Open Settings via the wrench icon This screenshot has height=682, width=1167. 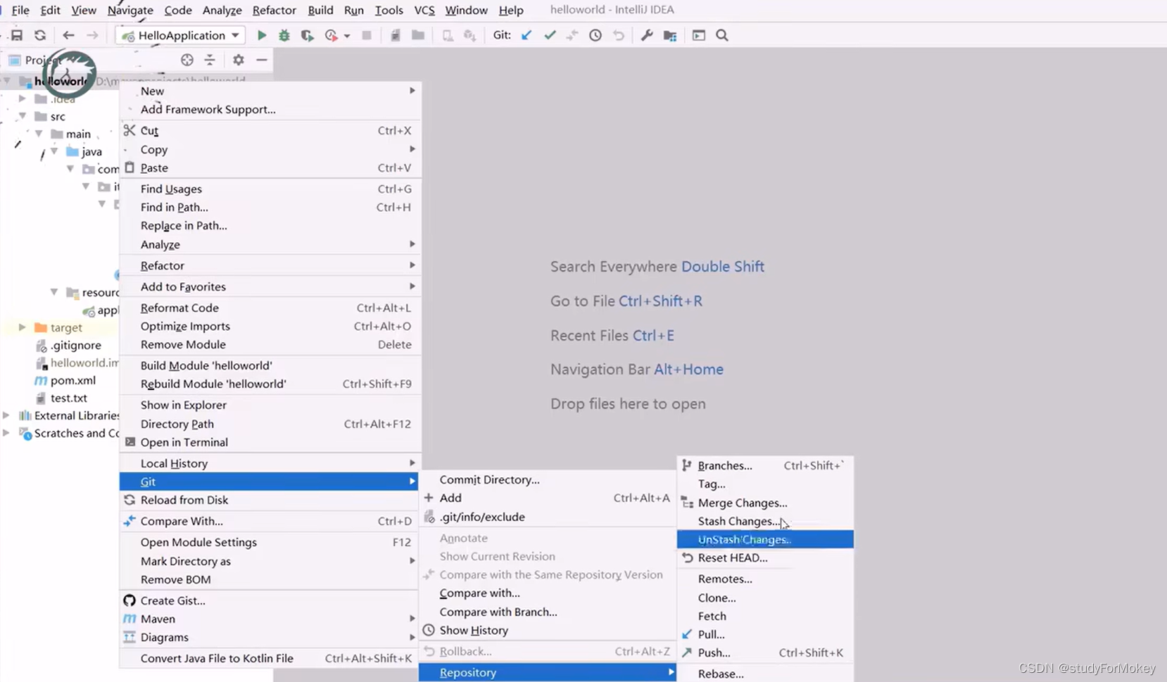[x=647, y=35]
